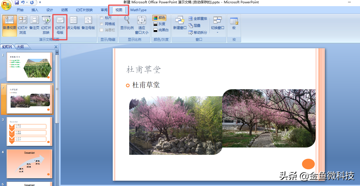Select 纯黑白 black and white mode
360x186 pixels.
click(161, 30)
